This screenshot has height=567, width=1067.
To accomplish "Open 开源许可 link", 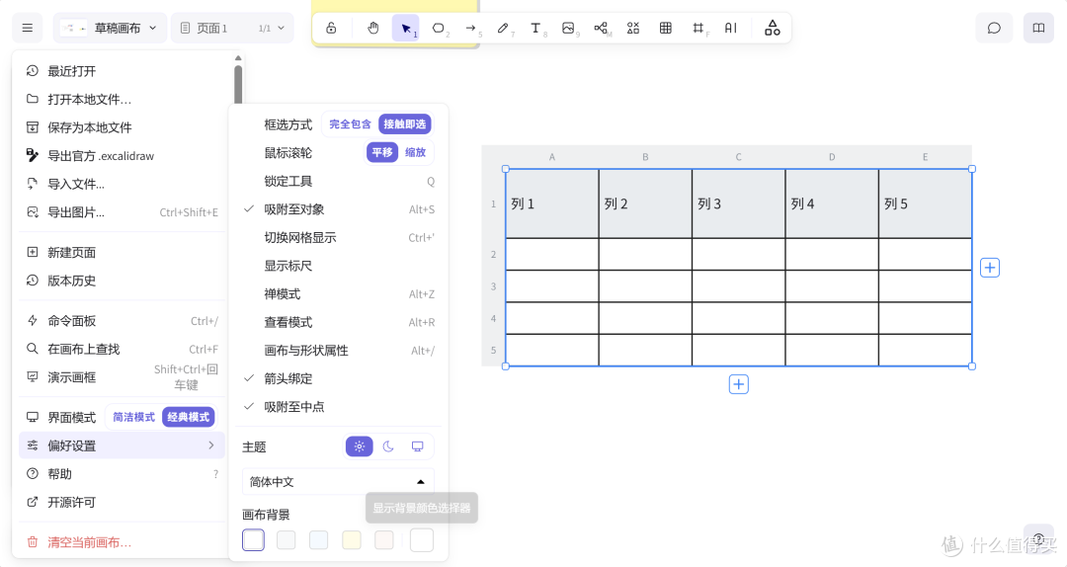I will (x=122, y=503).
